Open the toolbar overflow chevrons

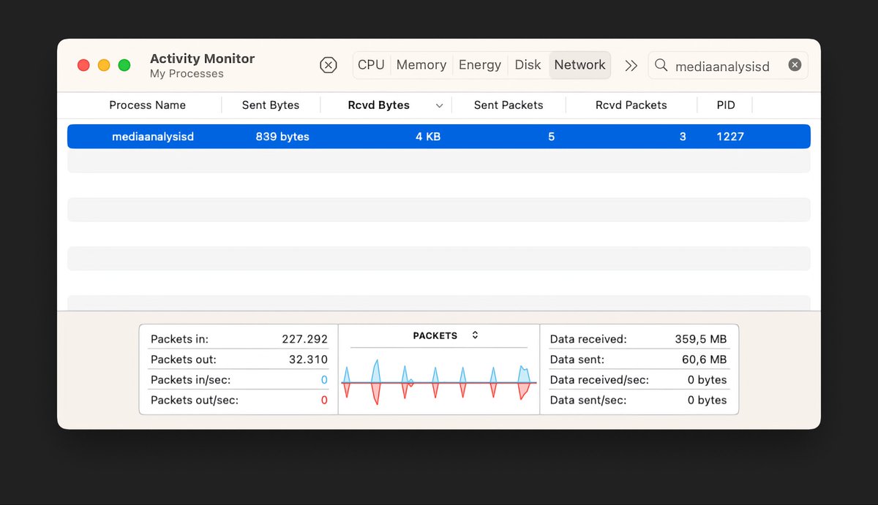[x=631, y=66]
